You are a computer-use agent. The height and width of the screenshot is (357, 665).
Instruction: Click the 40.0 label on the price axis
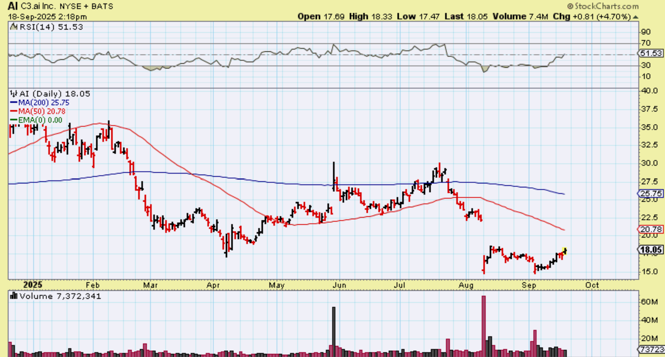click(x=649, y=91)
